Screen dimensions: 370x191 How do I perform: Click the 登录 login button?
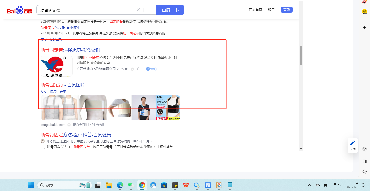(x=287, y=10)
